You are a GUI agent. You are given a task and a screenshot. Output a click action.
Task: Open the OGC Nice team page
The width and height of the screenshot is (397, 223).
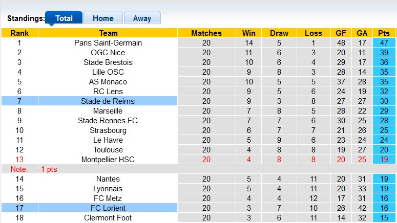108,53
